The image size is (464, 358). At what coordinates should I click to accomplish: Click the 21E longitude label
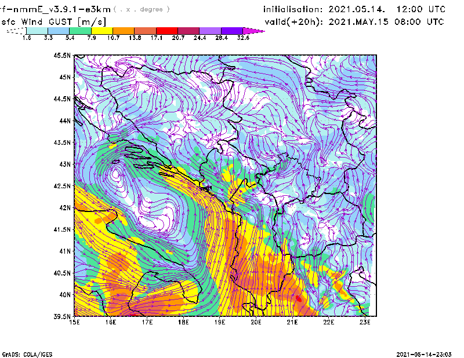292,322
